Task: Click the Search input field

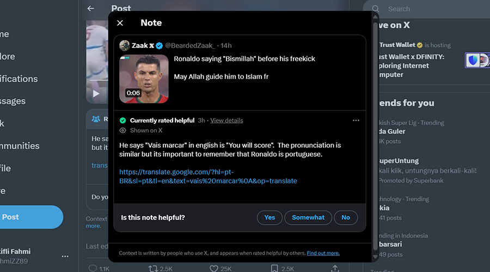Action: [425, 9]
